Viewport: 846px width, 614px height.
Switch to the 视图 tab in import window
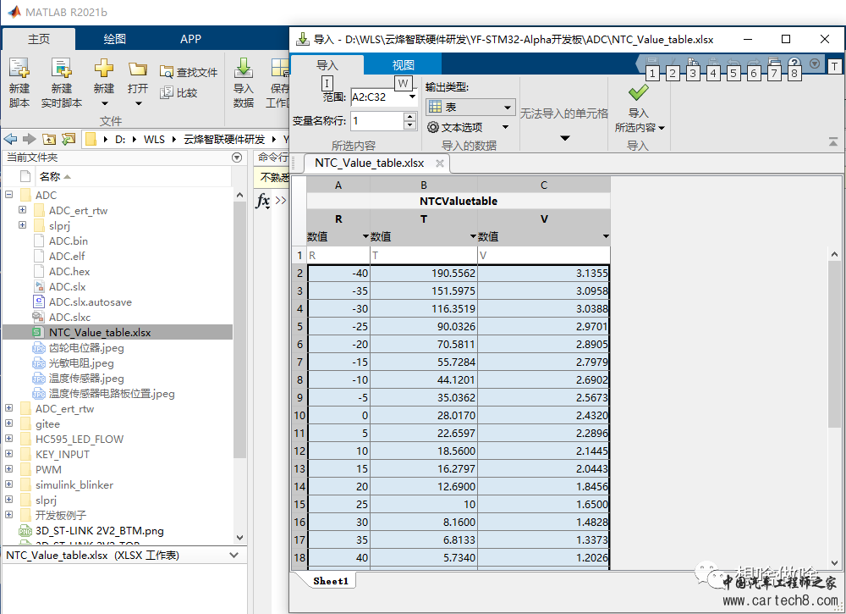[403, 65]
